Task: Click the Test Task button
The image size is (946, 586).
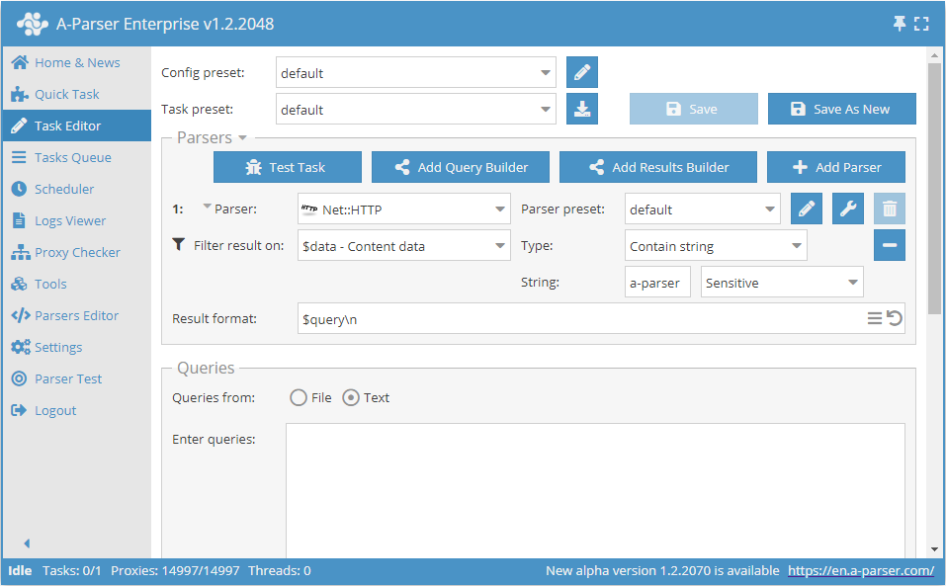Action: tap(288, 167)
